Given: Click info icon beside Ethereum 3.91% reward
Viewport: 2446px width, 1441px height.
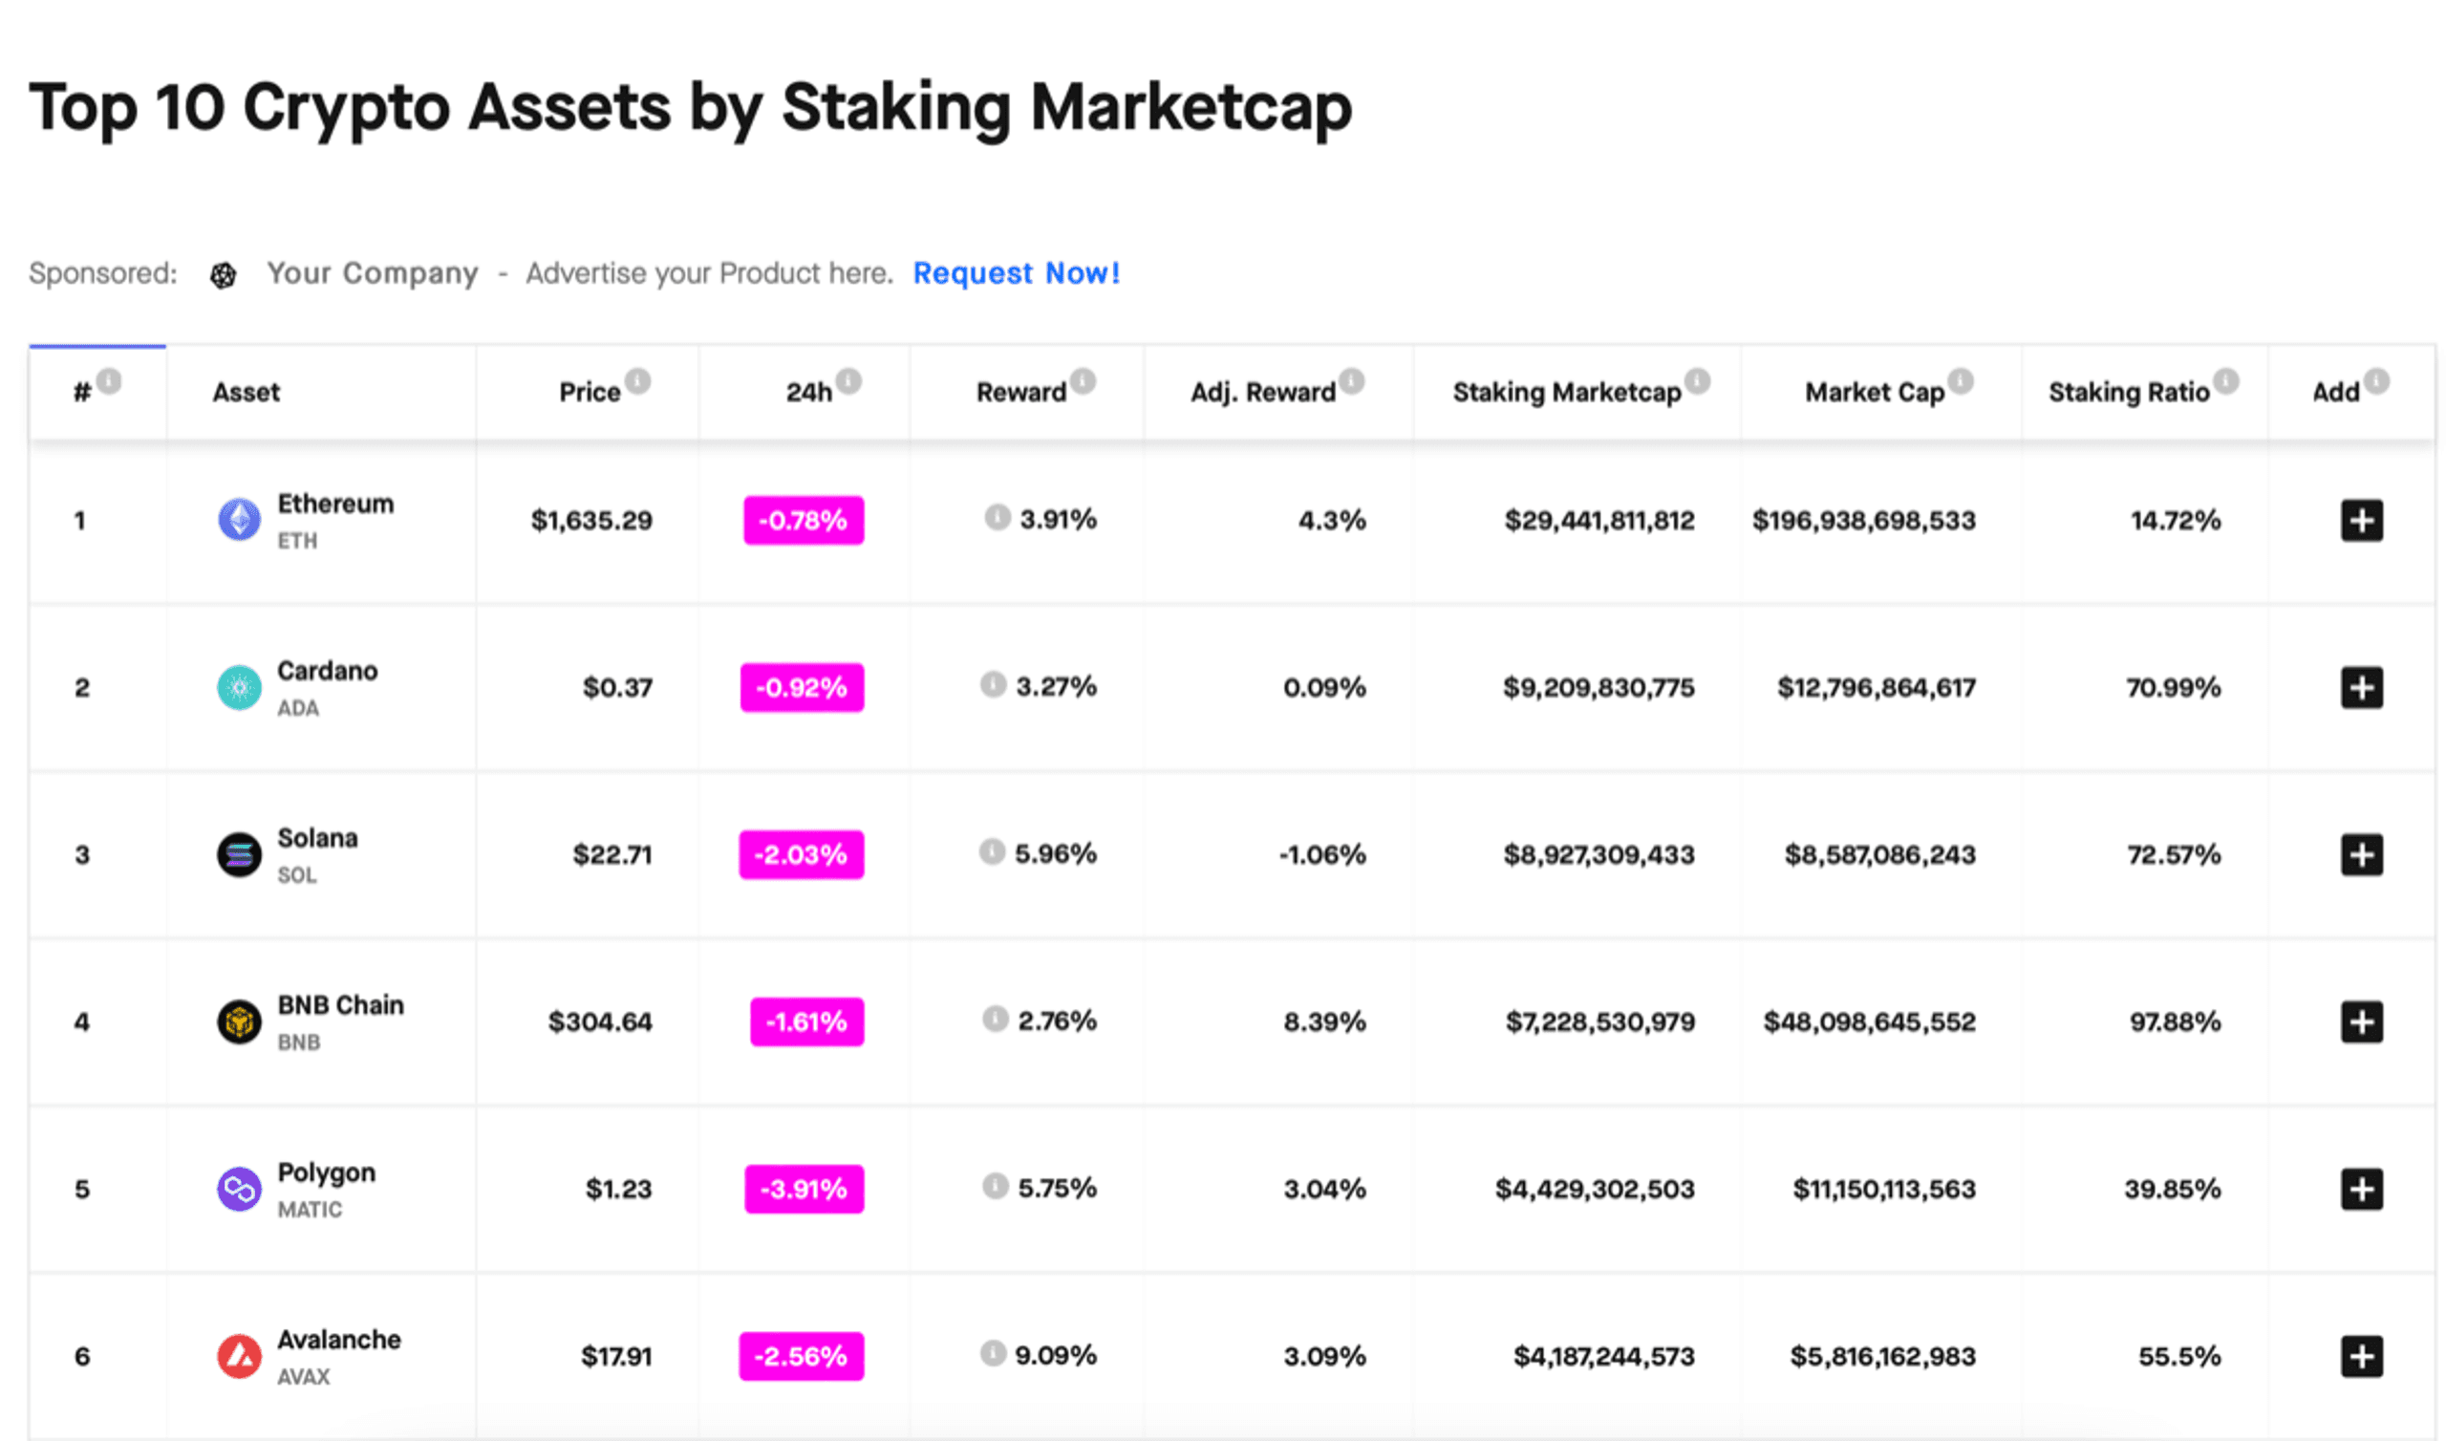Looking at the screenshot, I should click(x=998, y=517).
